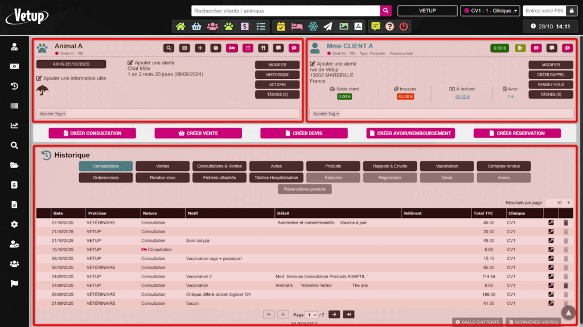Click the red power logout icon

(x=403, y=26)
